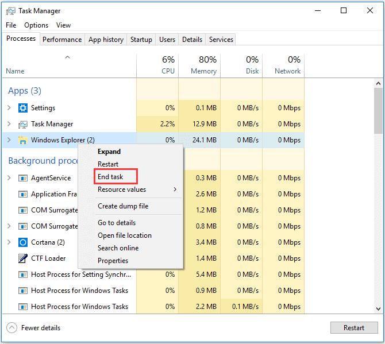Expand the Settings process group

pyautogui.click(x=9, y=108)
